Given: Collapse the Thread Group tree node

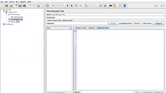Looking at the screenshot, I should (x=4, y=12).
